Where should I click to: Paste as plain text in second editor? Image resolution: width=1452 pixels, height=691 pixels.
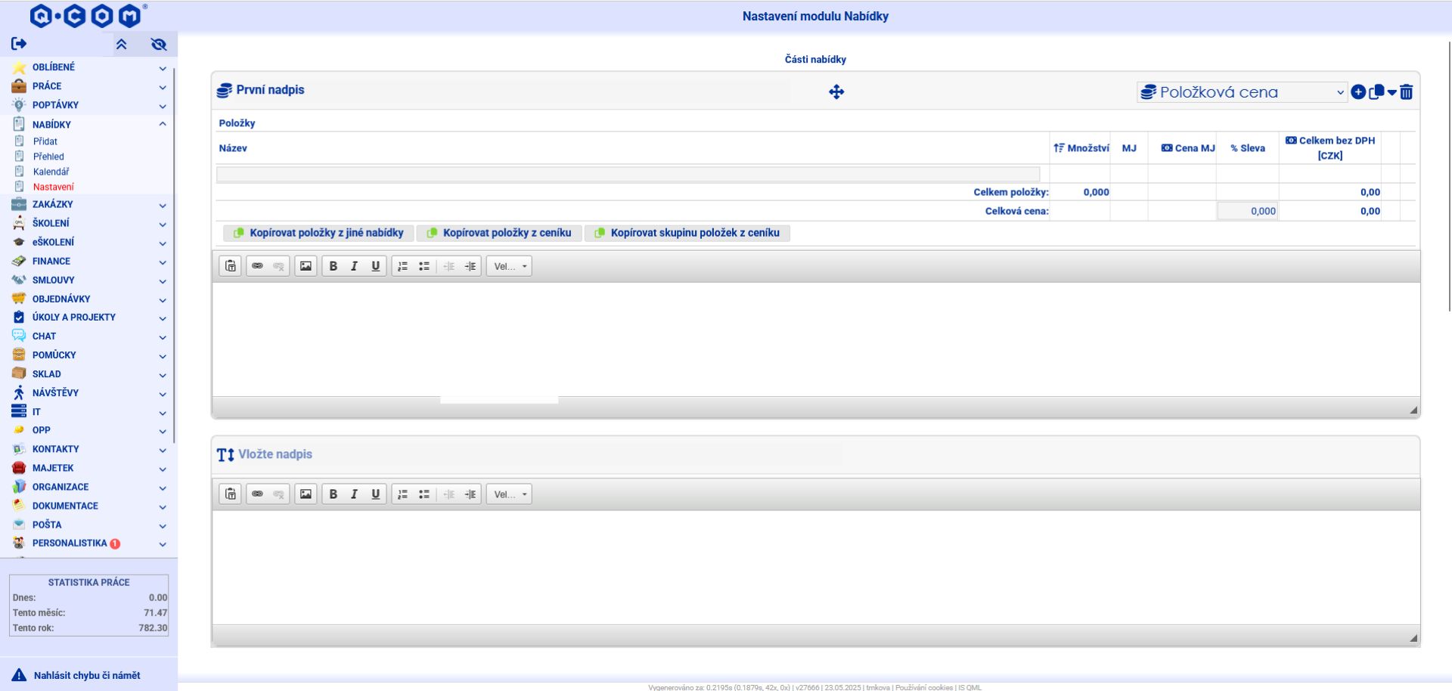tap(231, 494)
